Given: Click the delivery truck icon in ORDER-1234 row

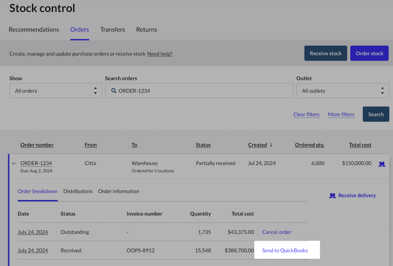Looking at the screenshot, I should click(382, 164).
